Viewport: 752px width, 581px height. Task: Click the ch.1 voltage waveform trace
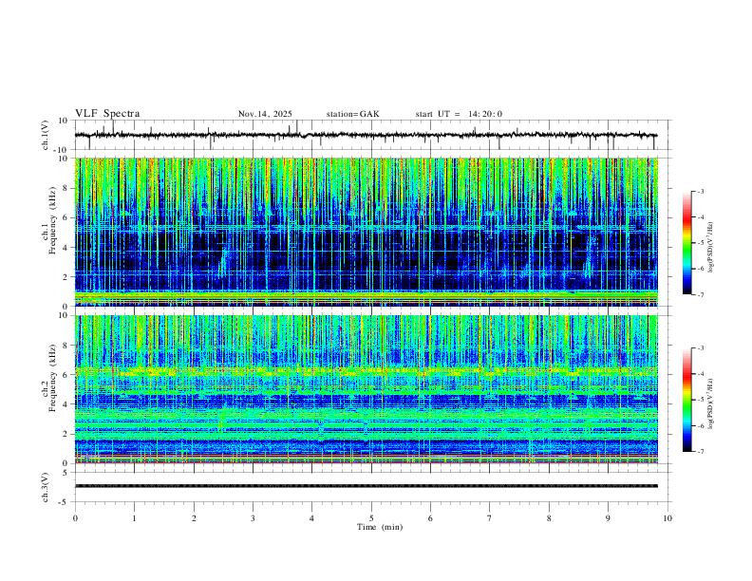(x=366, y=135)
